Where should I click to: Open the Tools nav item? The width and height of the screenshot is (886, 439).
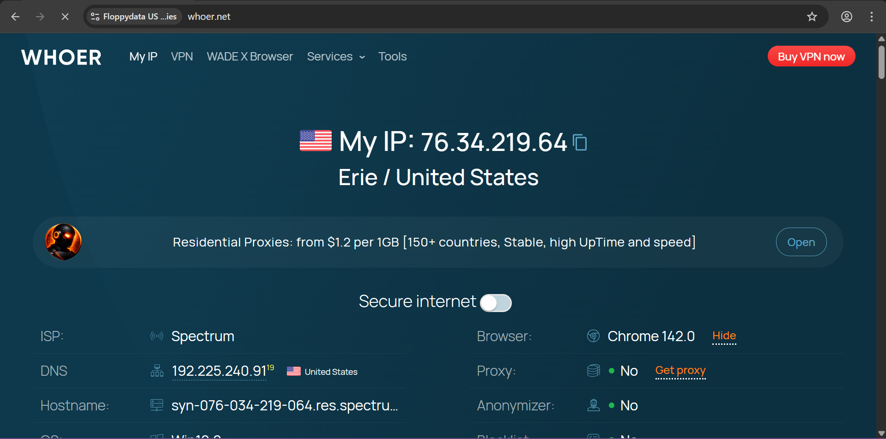pos(392,56)
